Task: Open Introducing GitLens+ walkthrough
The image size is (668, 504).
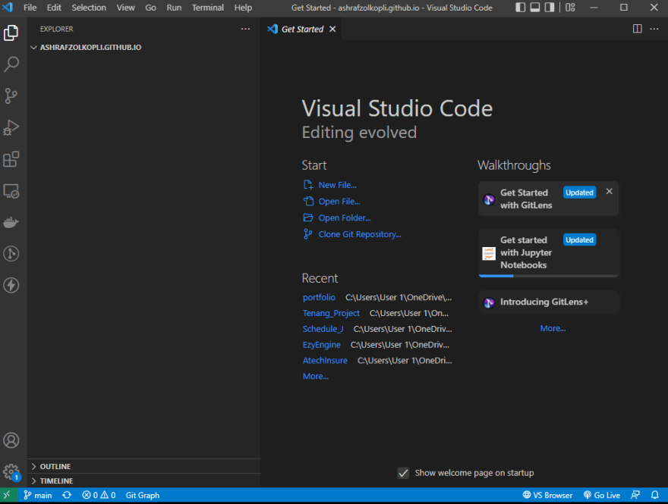Action: coord(548,302)
